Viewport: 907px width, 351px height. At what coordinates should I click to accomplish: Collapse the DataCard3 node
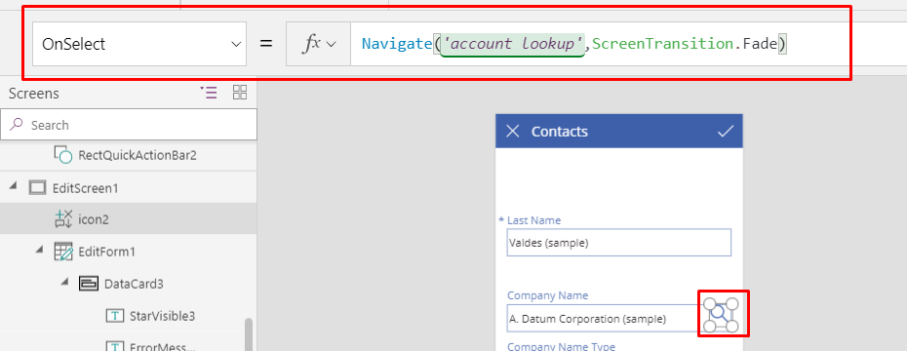click(x=65, y=282)
